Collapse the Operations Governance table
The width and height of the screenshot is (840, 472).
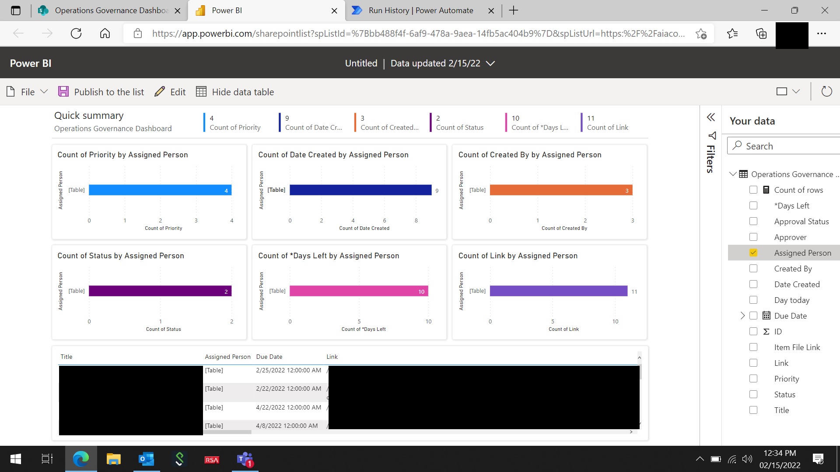coord(733,174)
